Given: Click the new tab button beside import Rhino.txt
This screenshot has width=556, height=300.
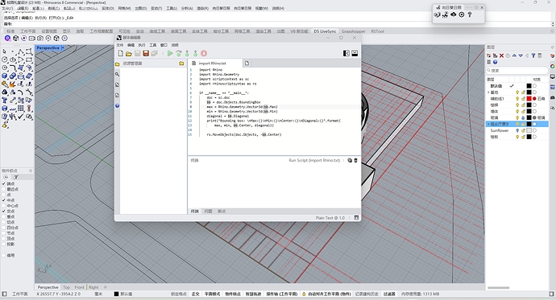Looking at the screenshot, I should [247, 63].
